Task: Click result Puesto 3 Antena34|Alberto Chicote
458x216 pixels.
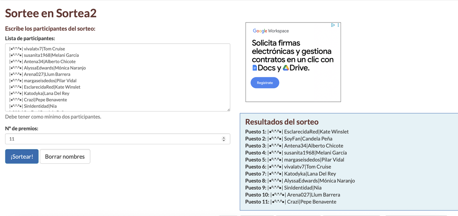Action: 294,145
